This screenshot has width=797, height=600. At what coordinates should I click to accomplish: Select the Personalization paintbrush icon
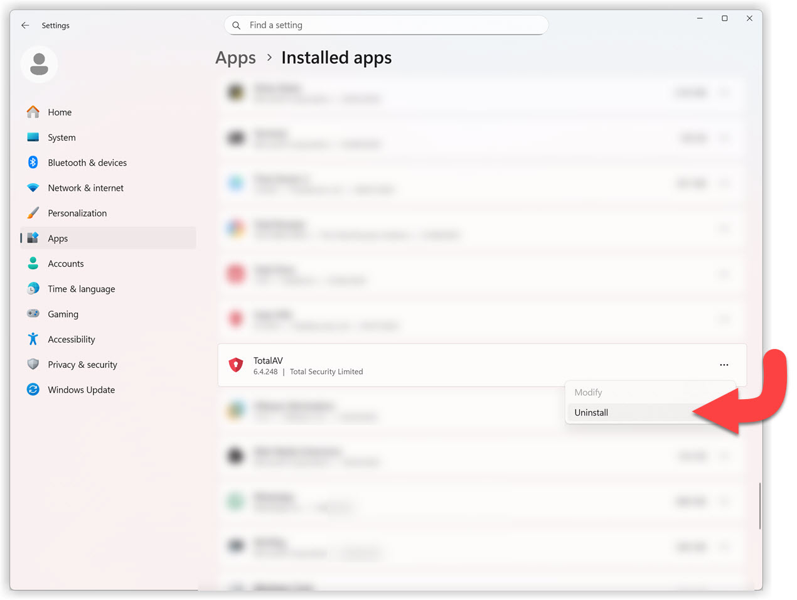tap(33, 213)
